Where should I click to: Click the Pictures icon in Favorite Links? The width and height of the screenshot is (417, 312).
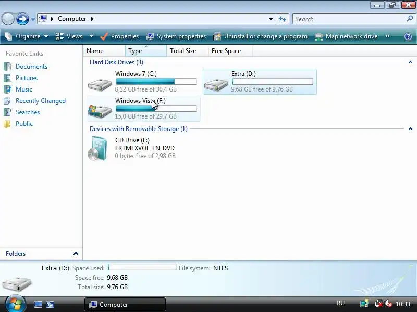[x=7, y=78]
